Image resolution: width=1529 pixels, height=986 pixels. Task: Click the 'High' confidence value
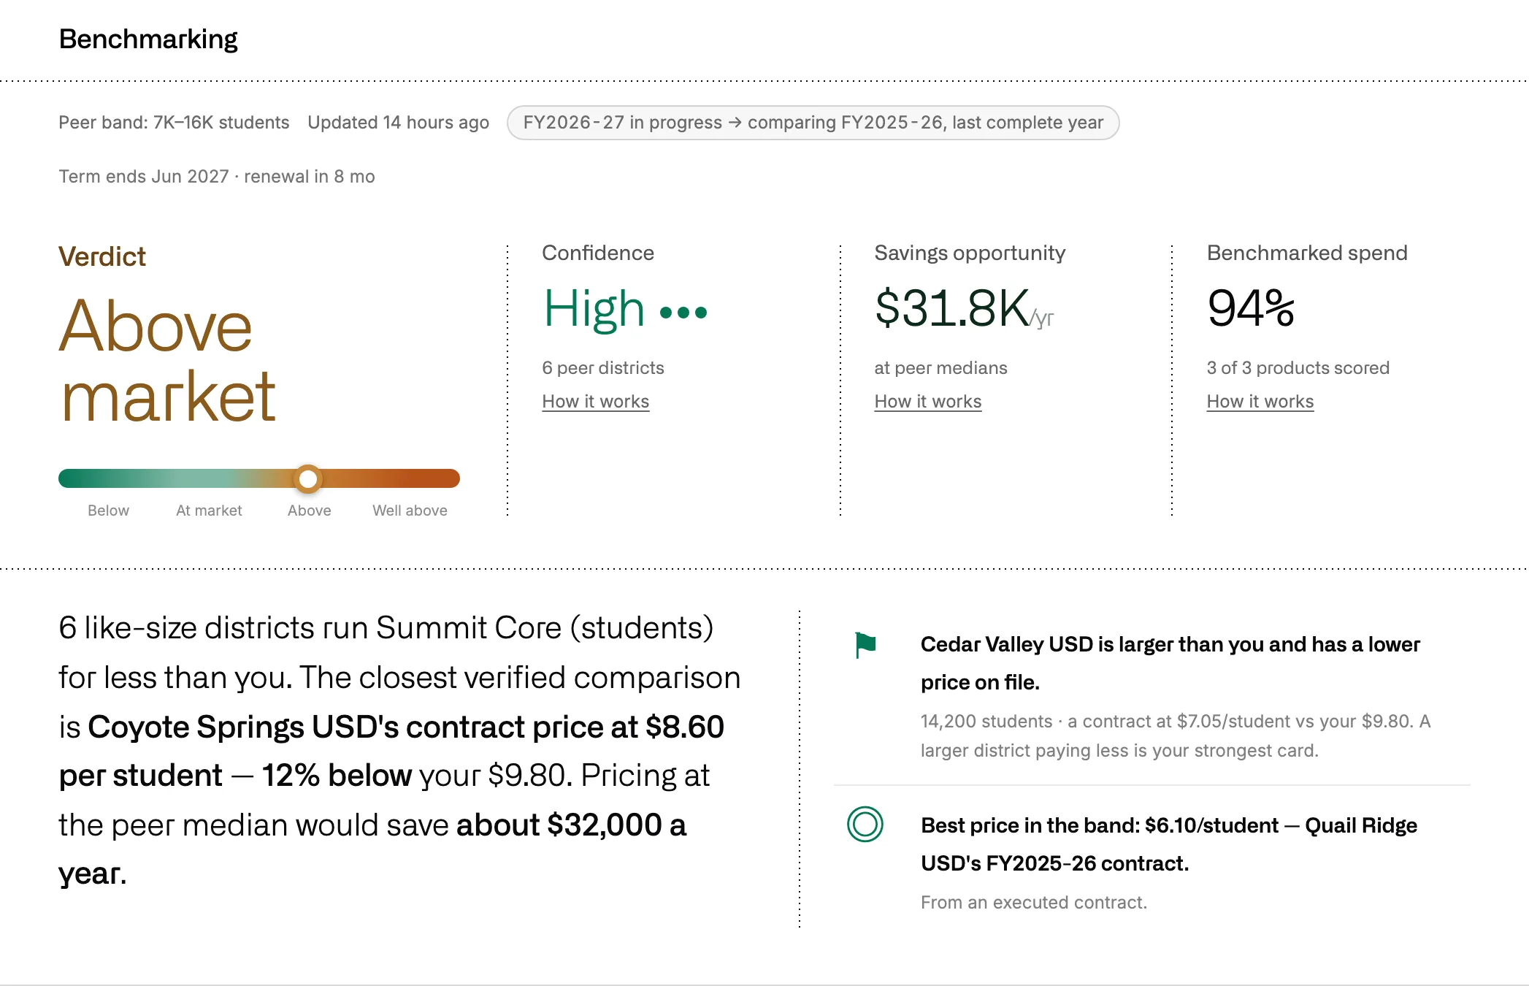tap(594, 309)
